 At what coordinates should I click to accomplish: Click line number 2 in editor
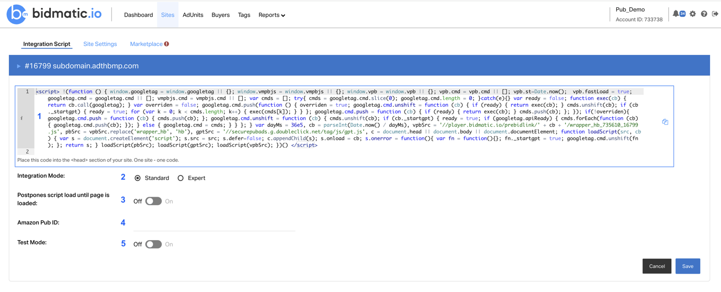[x=27, y=152]
